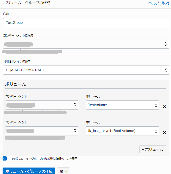Screen dimensions: 171x174
Task: Open the ヘルプ link
Action: tap(154, 3)
